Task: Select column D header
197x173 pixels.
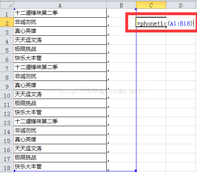Action: coord(181,5)
